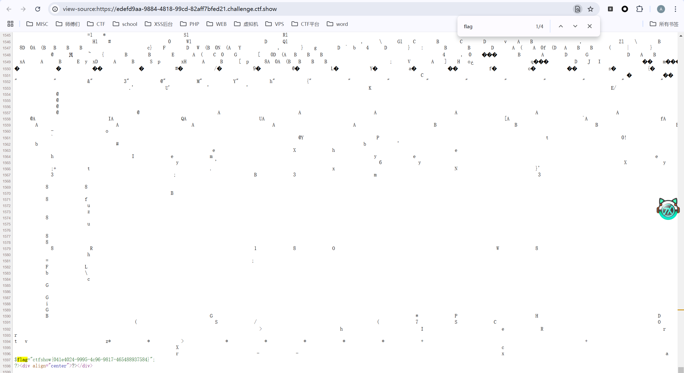Go to previous find result
684x373 pixels.
[x=561, y=26]
